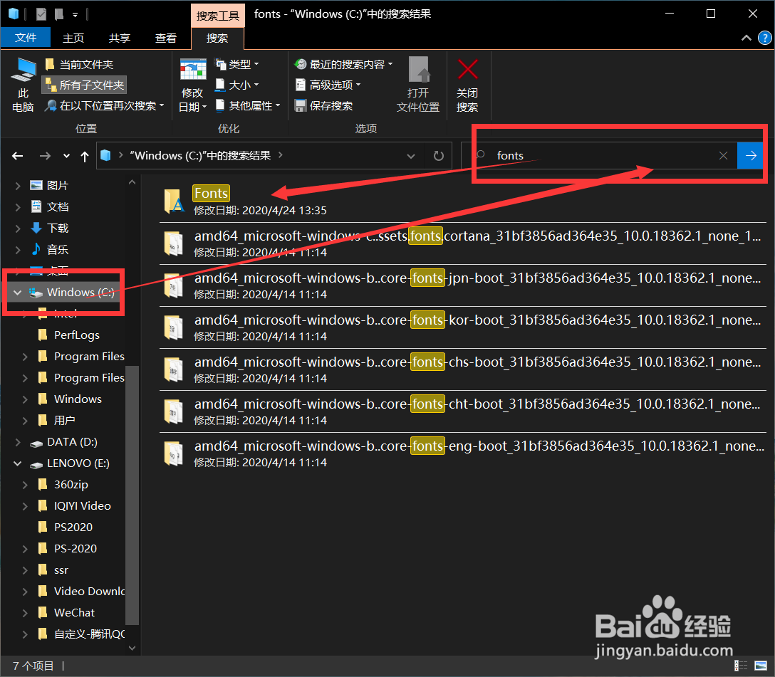
Task: Open Advanced options (高级选项) dropdown
Action: [328, 85]
